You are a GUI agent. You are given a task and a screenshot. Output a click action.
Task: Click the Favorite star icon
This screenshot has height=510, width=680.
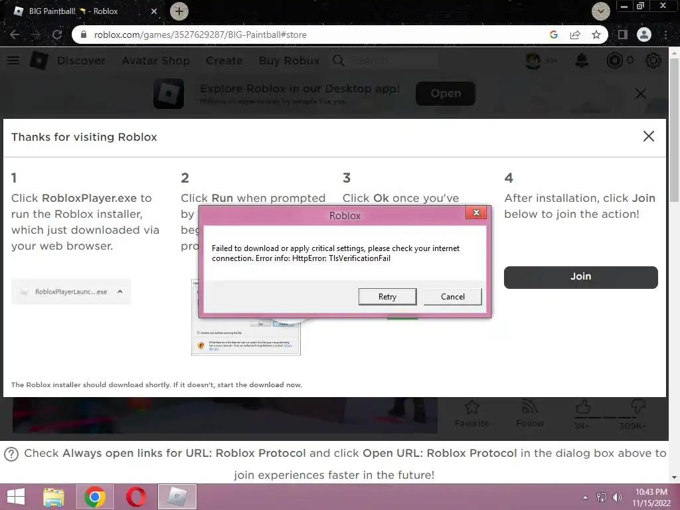point(472,407)
